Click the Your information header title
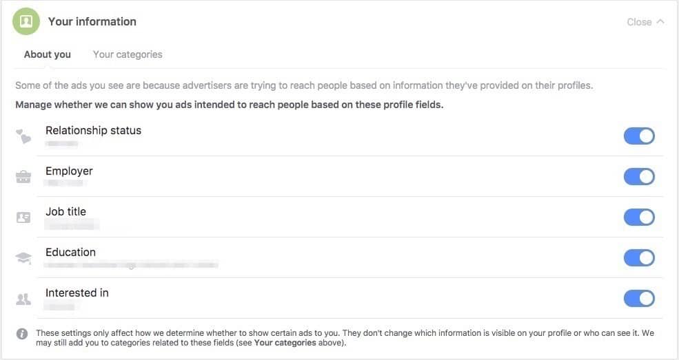Viewport: 679px width, 360px height. [x=92, y=21]
